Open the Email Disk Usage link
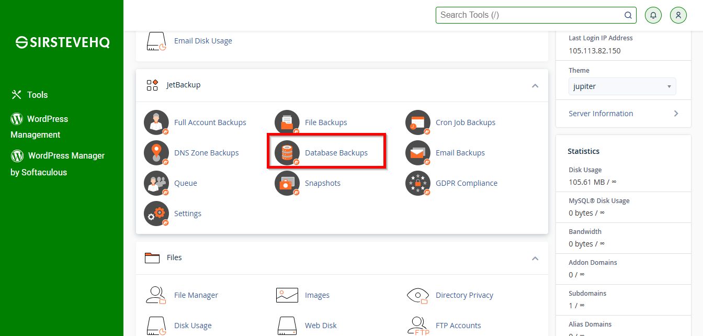 (203, 41)
